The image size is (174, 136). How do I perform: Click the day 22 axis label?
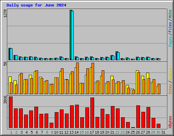pos(117,132)
